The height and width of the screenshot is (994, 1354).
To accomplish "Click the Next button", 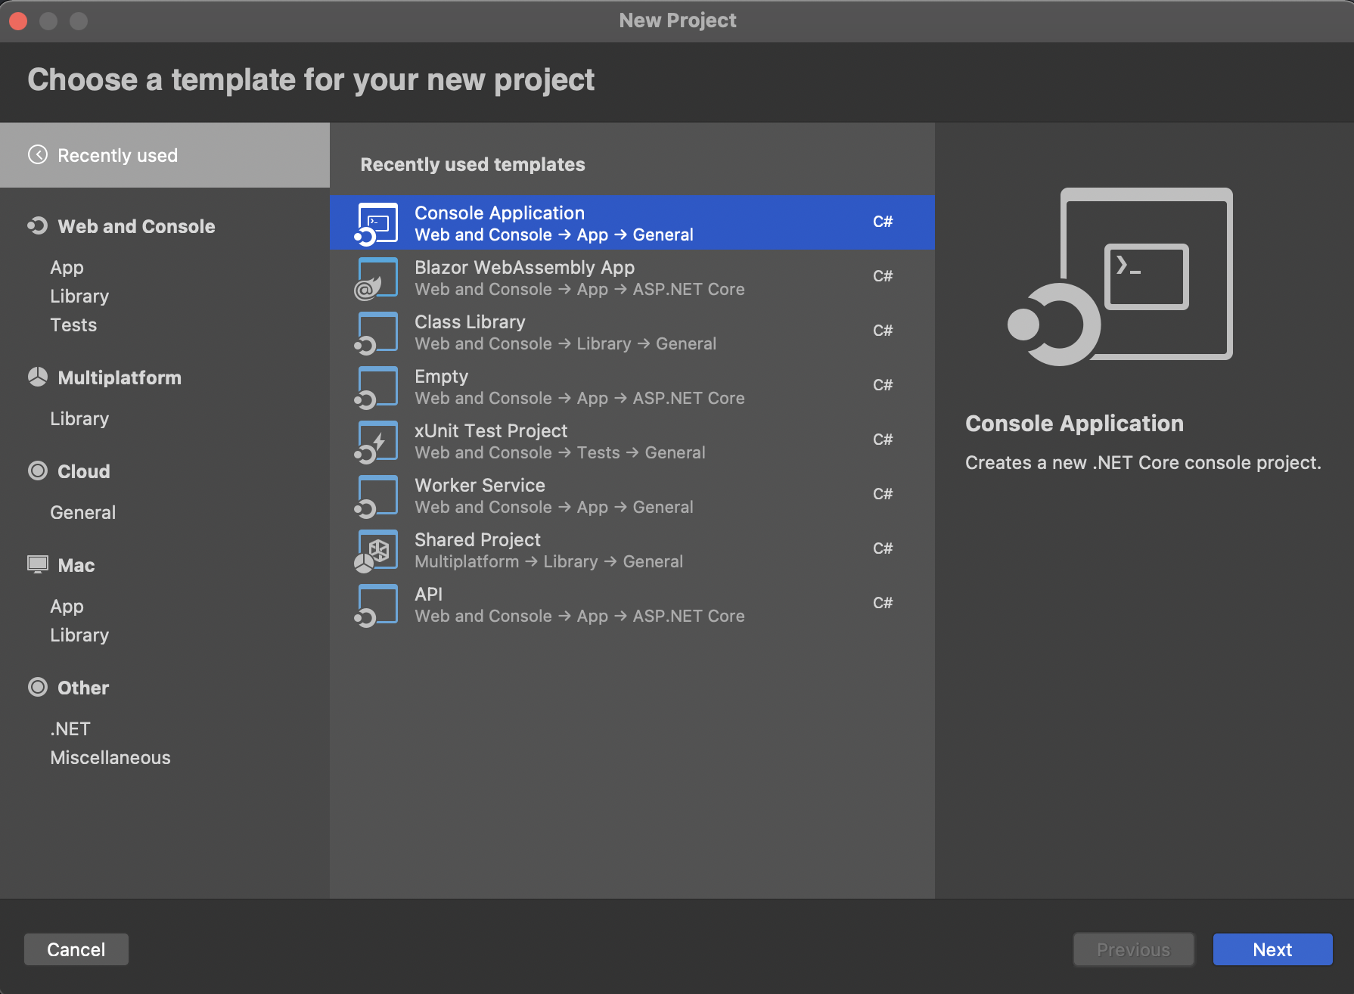I will click(1272, 949).
